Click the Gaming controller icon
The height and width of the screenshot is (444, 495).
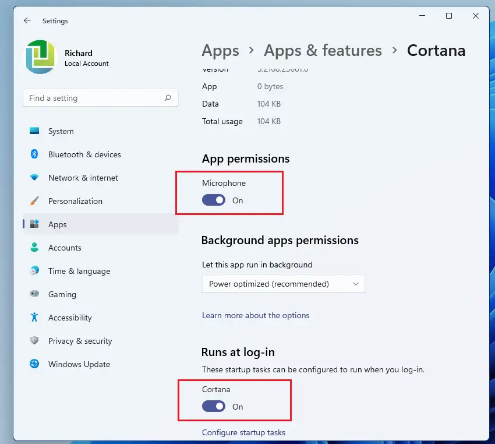pyautogui.click(x=34, y=294)
